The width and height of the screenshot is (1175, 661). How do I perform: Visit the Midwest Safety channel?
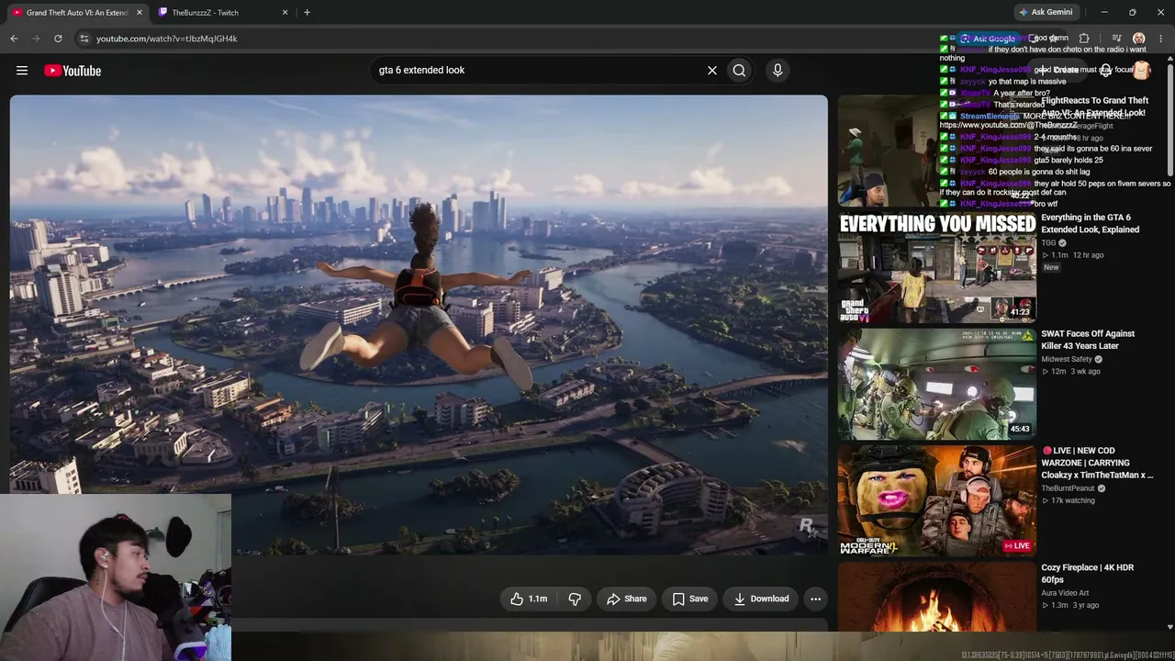[x=1067, y=360]
